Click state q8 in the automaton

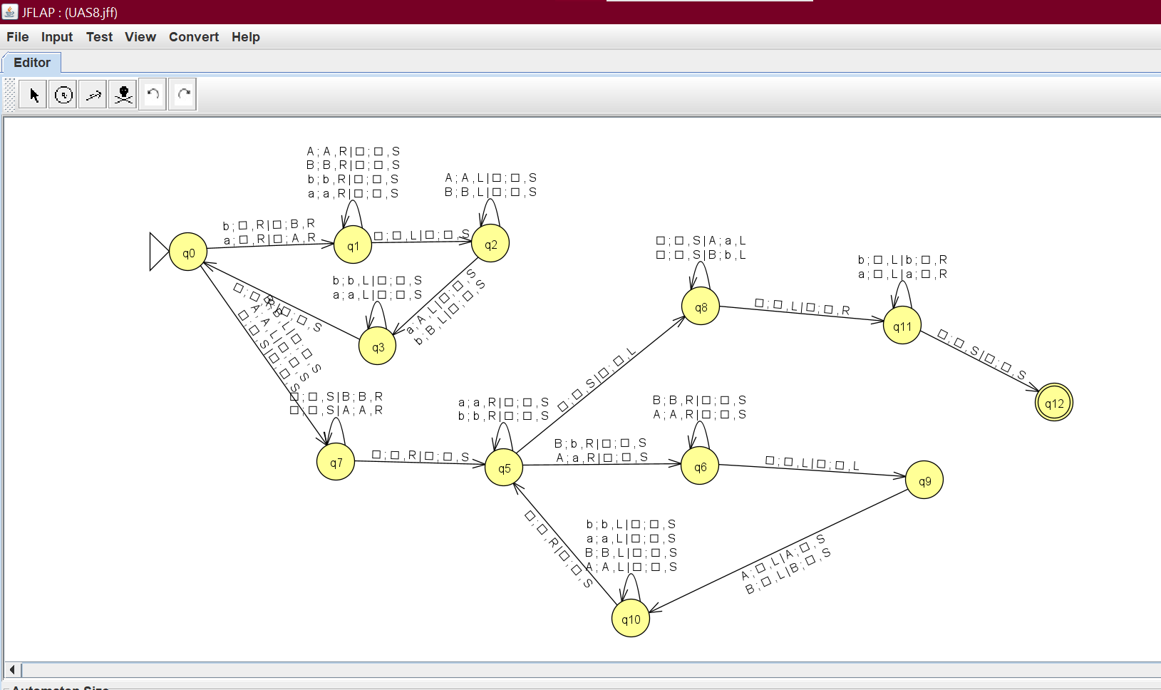[701, 307]
